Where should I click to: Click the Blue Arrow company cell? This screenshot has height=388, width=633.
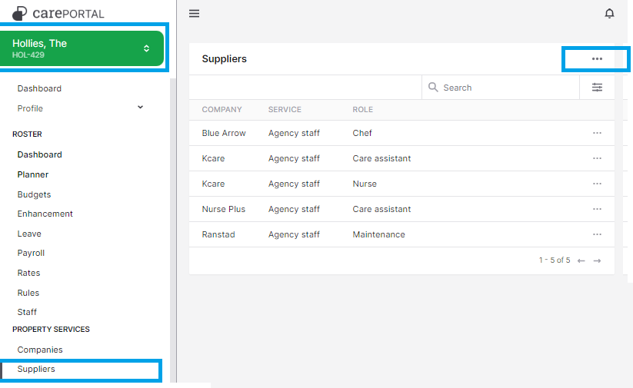[224, 133]
